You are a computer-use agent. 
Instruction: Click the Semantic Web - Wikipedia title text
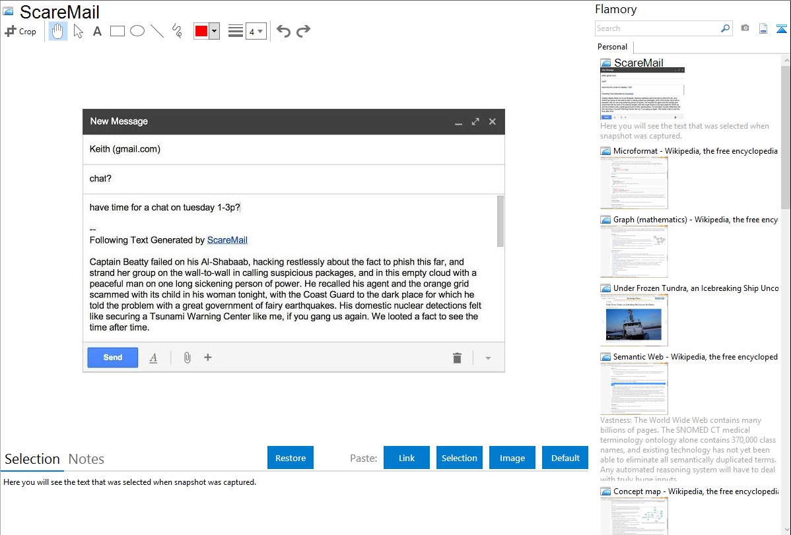tap(695, 356)
